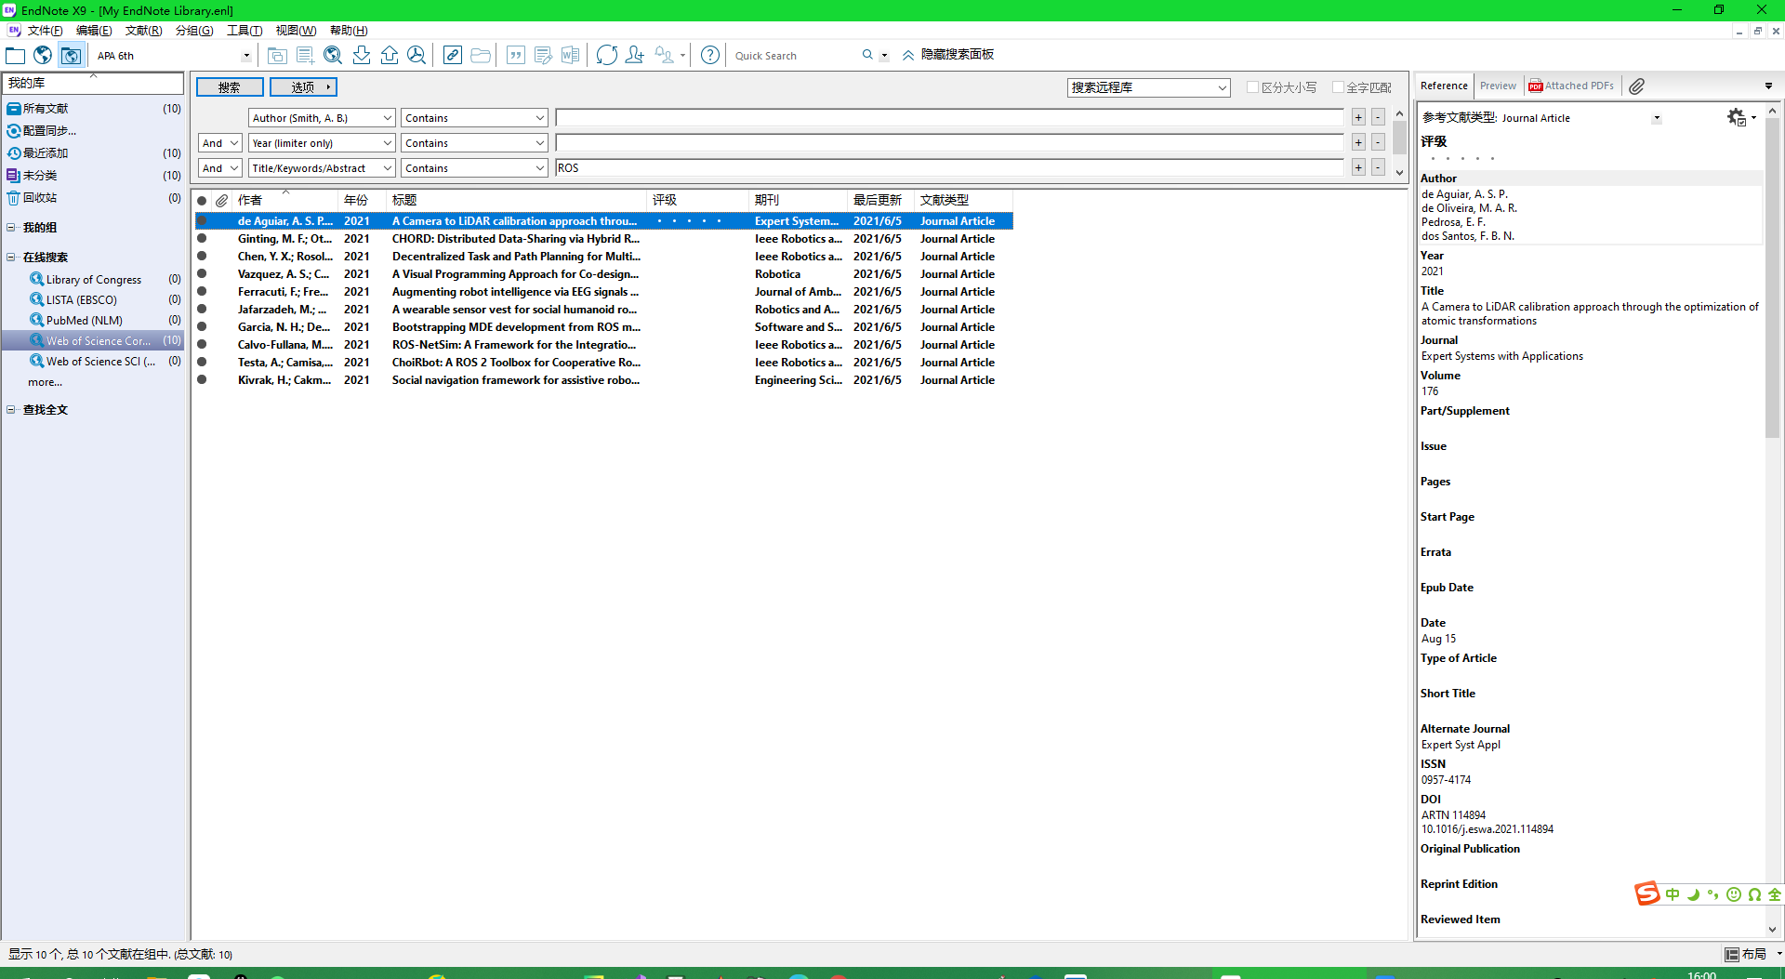Add a search row after the ROS row

pyautogui.click(x=1358, y=168)
